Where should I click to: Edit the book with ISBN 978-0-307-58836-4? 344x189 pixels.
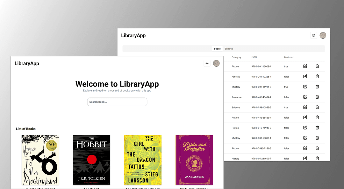pos(305,138)
